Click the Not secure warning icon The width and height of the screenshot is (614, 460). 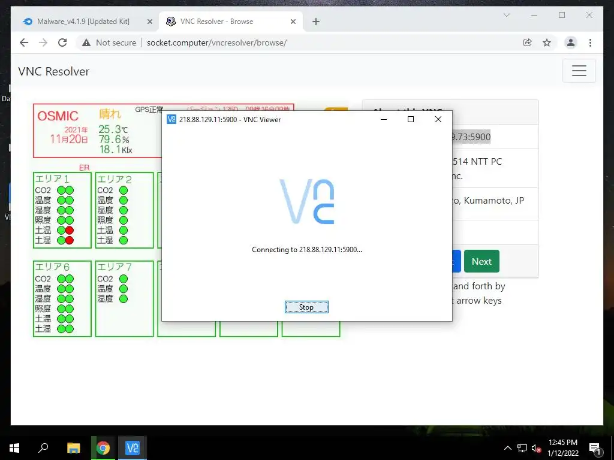(86, 43)
